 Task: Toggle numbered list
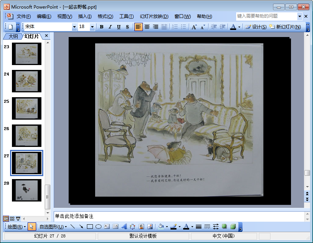coord(175,27)
